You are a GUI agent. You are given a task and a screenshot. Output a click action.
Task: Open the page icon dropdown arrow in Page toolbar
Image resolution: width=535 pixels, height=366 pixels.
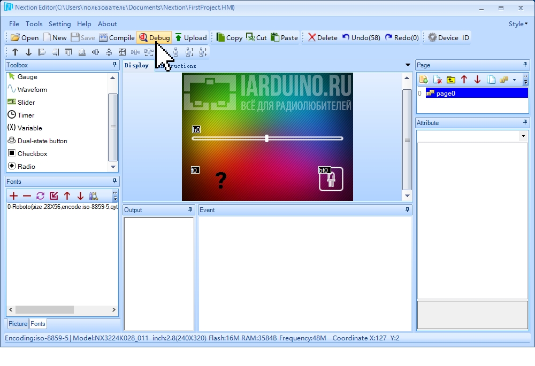[514, 80]
